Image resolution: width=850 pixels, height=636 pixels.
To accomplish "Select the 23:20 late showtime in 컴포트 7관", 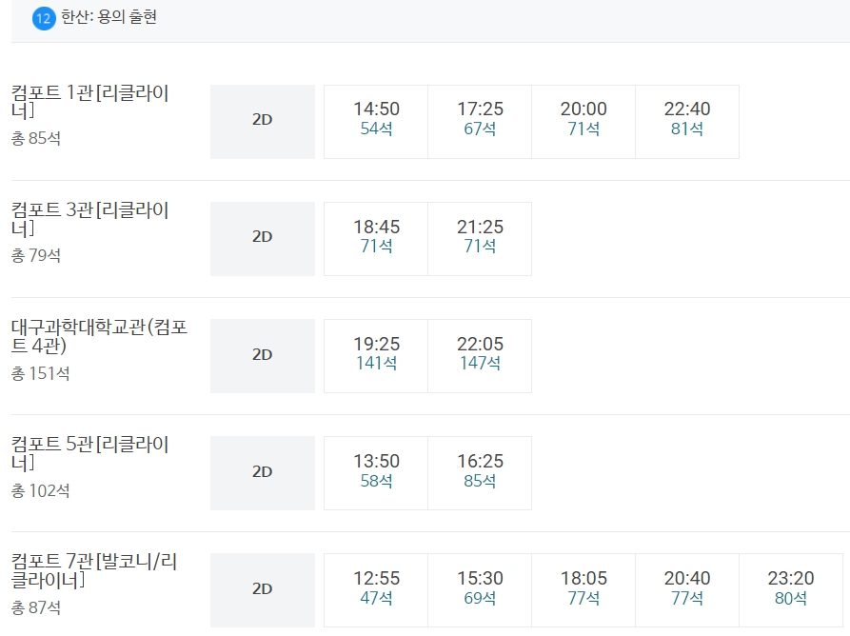I will point(790,588).
